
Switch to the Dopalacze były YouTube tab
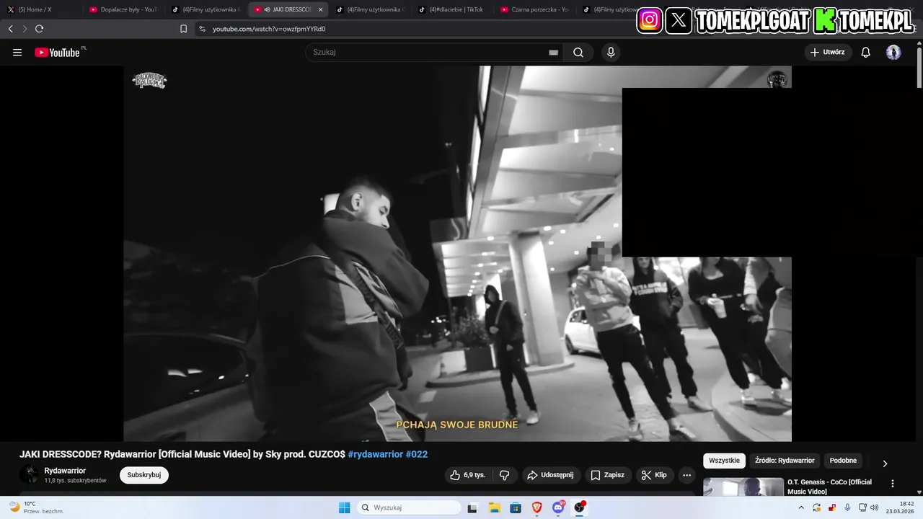(x=124, y=9)
